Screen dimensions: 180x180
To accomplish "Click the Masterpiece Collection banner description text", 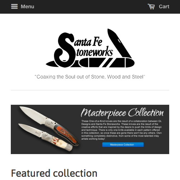I will 121,130.
